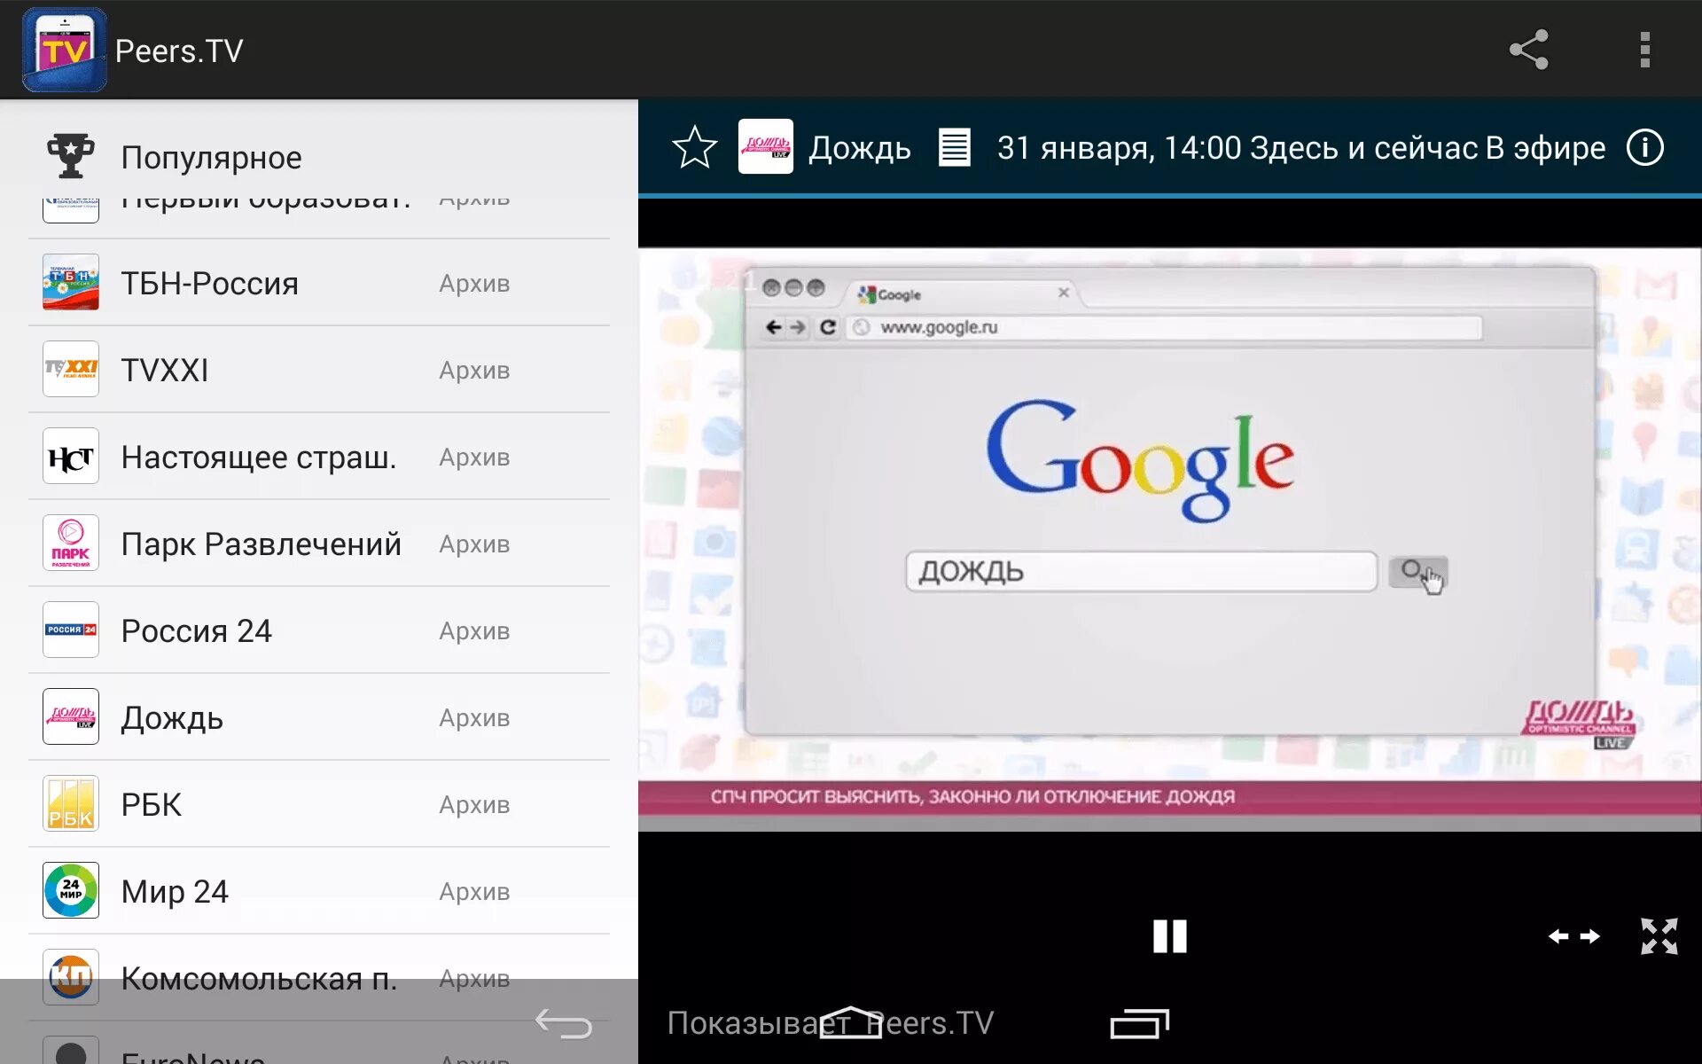
Task: Open the three-dot overflow menu
Action: 1645,50
